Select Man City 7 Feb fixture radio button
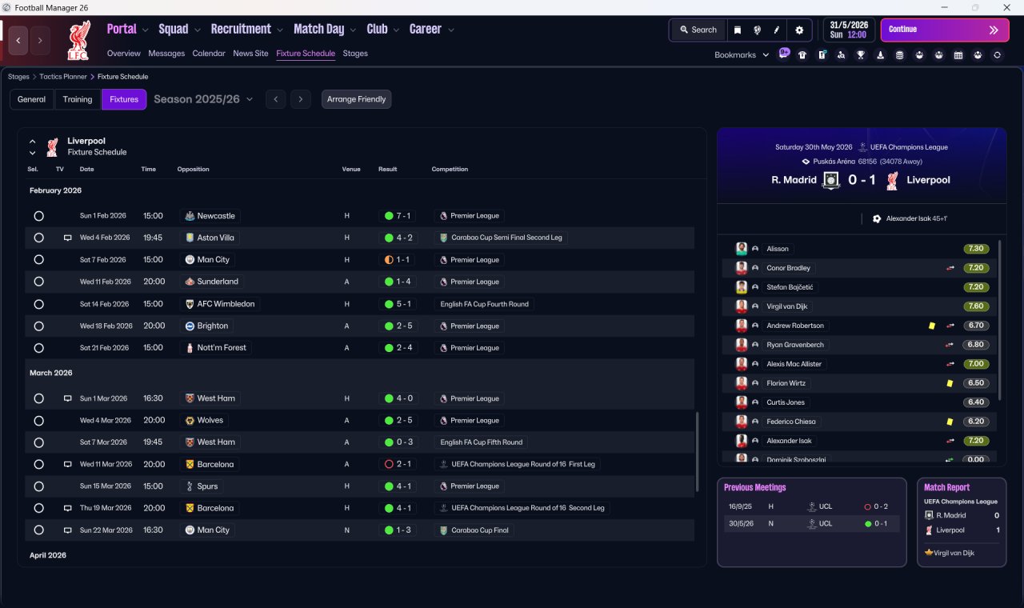 pos(38,260)
